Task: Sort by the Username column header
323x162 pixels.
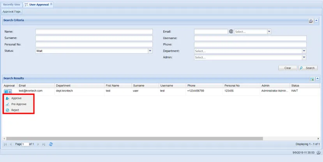Action: [172, 85]
